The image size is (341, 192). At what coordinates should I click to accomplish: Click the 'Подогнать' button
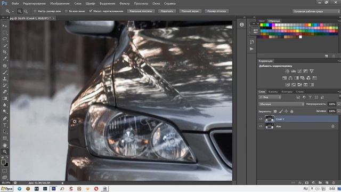pyautogui.click(x=167, y=11)
